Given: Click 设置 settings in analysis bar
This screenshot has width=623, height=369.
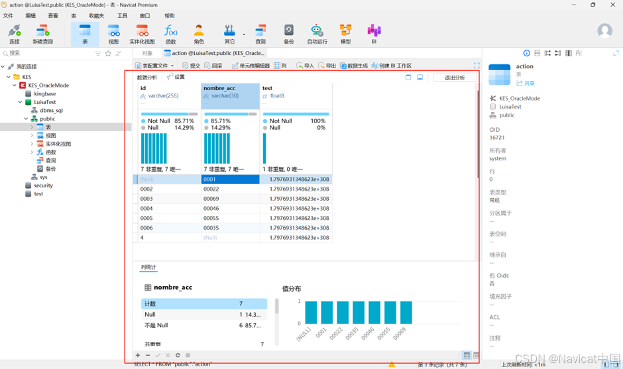Looking at the screenshot, I should pyautogui.click(x=176, y=77).
